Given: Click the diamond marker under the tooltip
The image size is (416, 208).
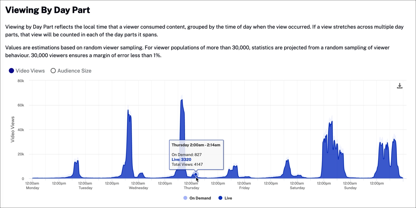Looking at the screenshot, I should tap(196, 175).
